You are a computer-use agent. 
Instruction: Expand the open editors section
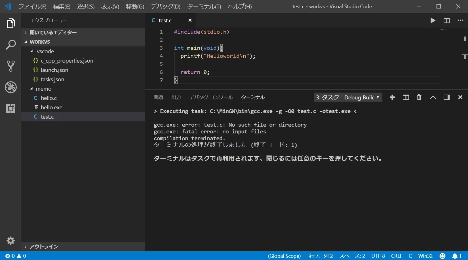coord(83,33)
